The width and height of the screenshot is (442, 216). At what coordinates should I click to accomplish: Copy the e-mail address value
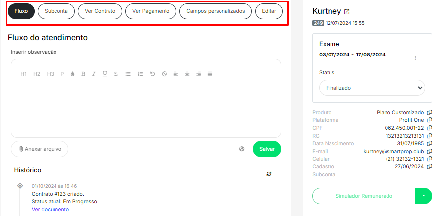[x=430, y=151]
